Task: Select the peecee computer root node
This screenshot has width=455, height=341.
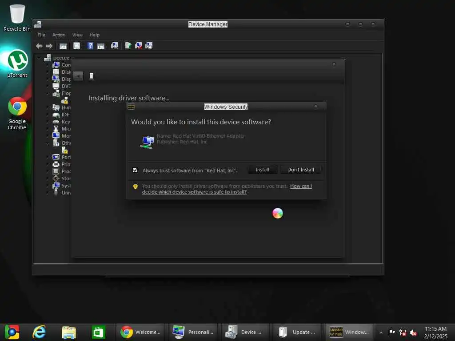Action: (x=61, y=58)
